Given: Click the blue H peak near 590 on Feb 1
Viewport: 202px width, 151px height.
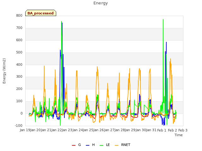Looking at the screenshot, I should tap(166, 42).
